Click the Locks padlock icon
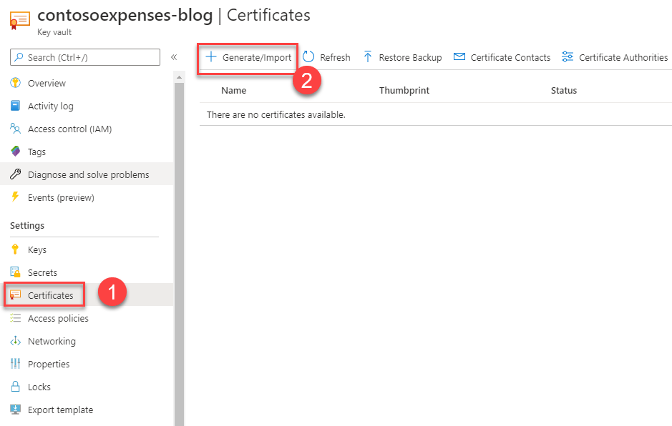 pos(15,386)
